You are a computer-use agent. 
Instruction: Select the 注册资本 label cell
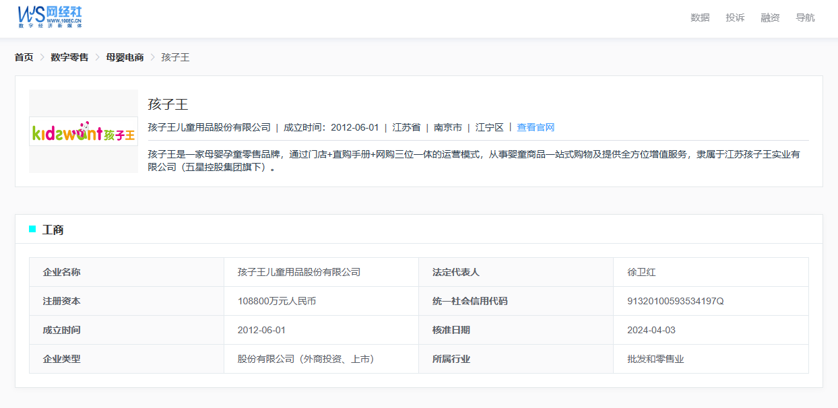point(127,301)
